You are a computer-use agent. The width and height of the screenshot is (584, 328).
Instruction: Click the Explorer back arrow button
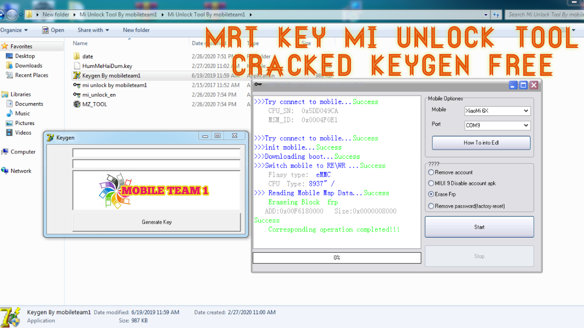point(1,15)
